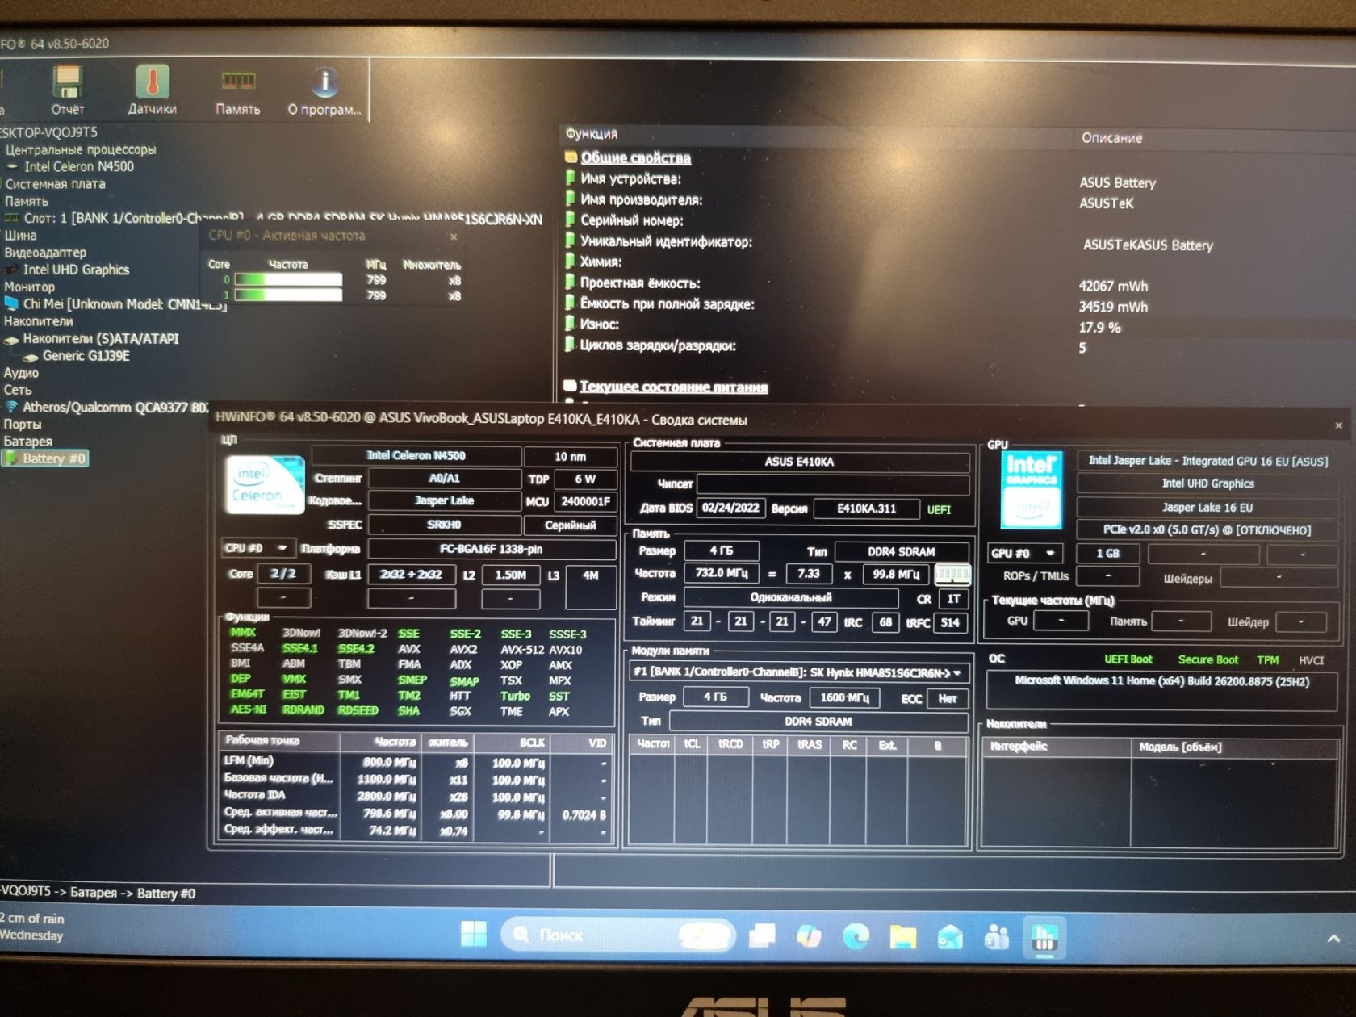Image resolution: width=1356 pixels, height=1017 pixels.
Task: Show hidden system tray icons chevron
Action: (1333, 939)
